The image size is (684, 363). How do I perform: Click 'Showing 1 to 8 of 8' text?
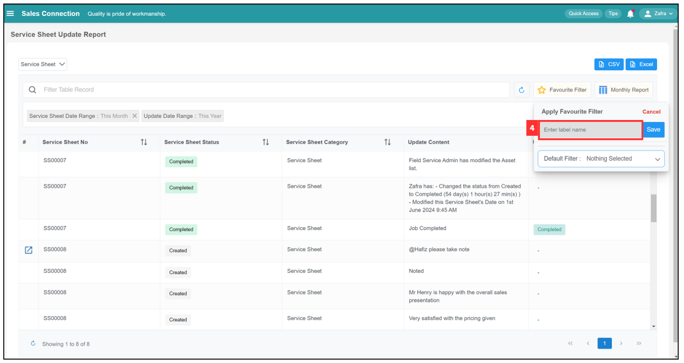pyautogui.click(x=66, y=344)
